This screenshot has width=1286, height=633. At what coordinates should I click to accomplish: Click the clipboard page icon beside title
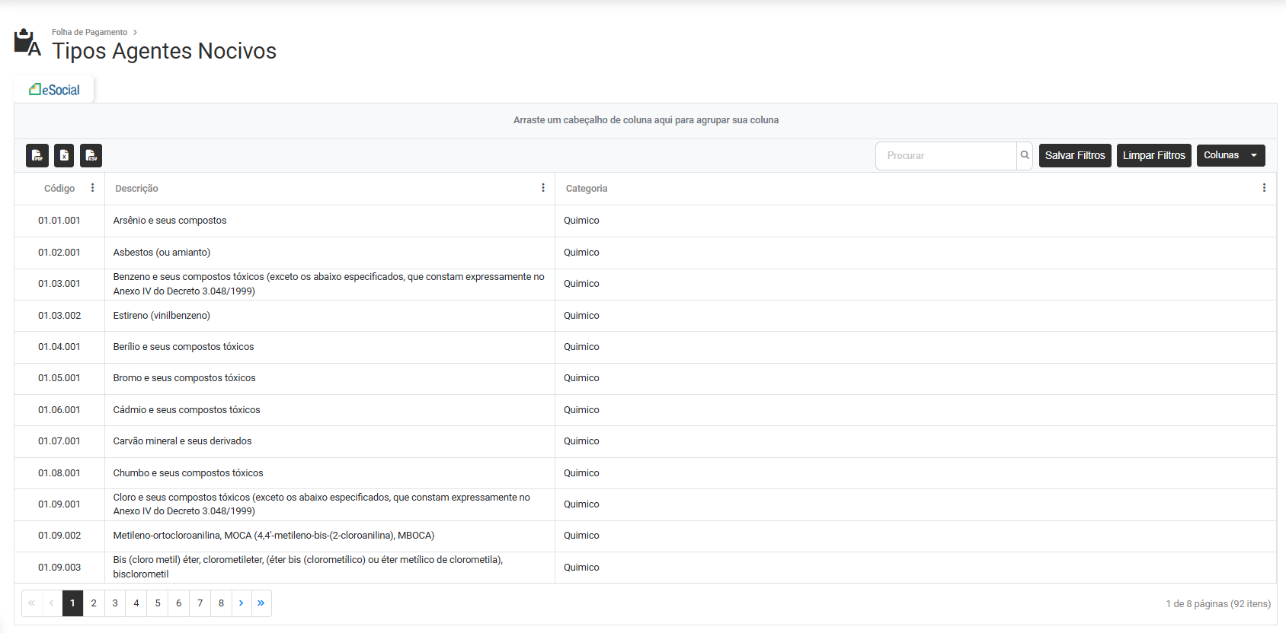coord(27,43)
